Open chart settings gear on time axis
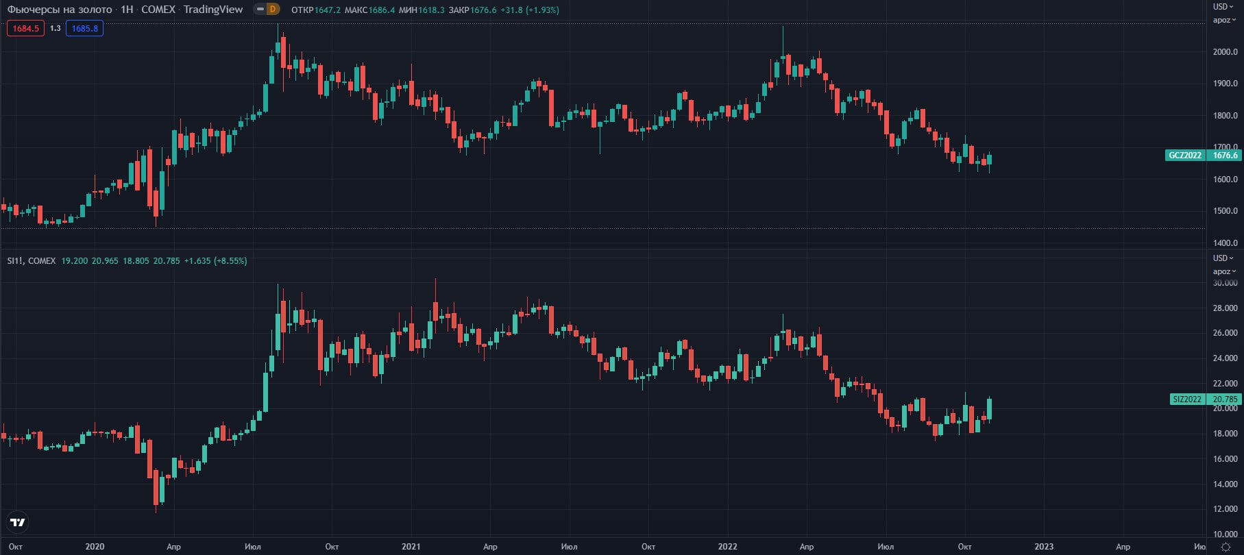Viewport: 1244px width, 555px height. (x=1225, y=547)
